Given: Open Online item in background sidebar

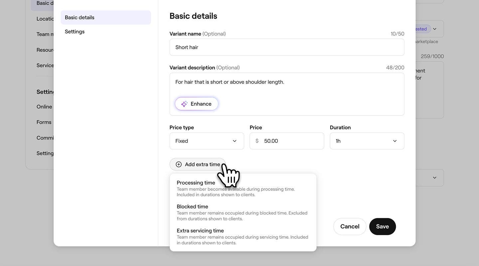Looking at the screenshot, I should pyautogui.click(x=44, y=107).
